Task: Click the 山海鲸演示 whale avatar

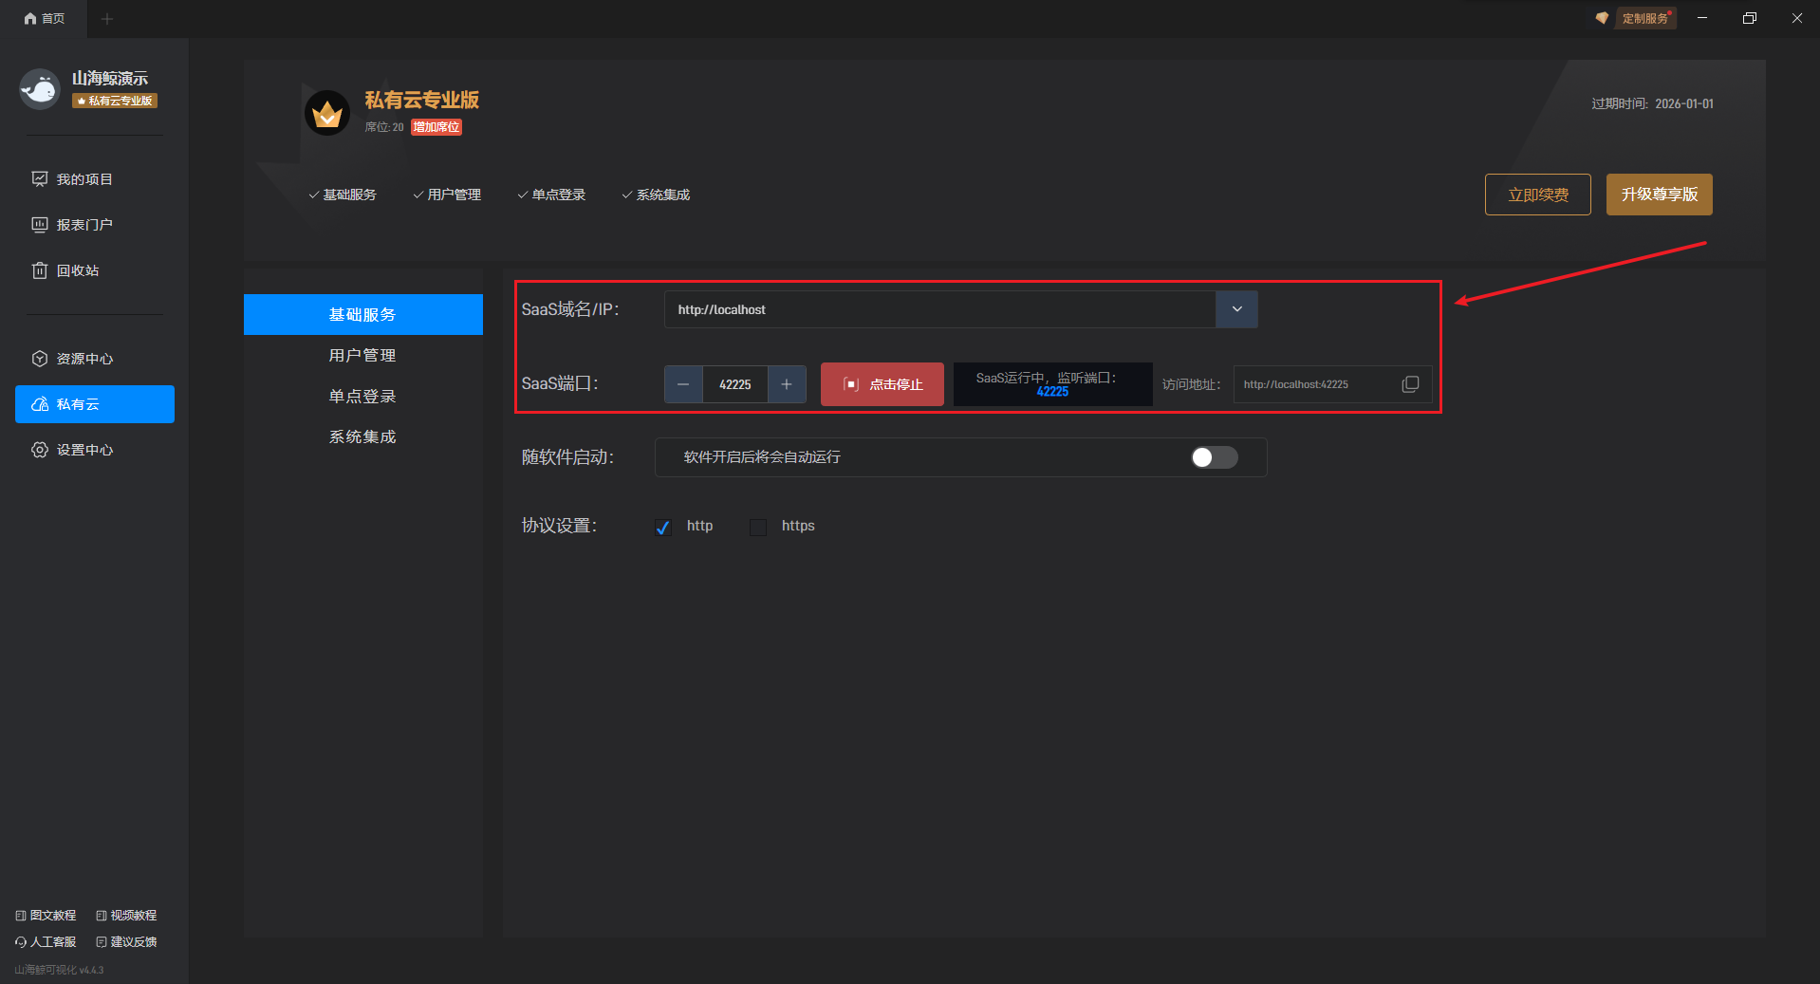Action: point(40,89)
